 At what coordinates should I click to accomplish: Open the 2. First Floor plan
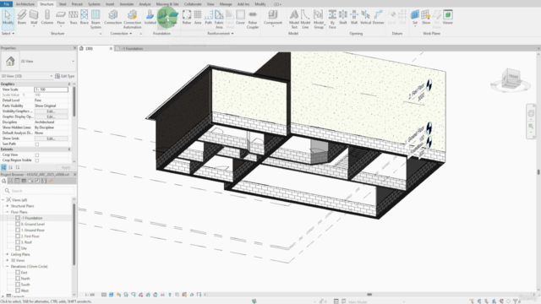coord(30,236)
